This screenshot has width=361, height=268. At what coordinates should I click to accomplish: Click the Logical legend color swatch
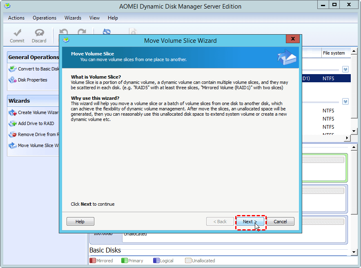[x=156, y=261]
